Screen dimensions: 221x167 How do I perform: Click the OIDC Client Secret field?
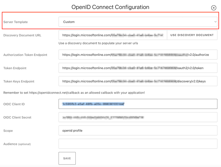pos(138,117)
